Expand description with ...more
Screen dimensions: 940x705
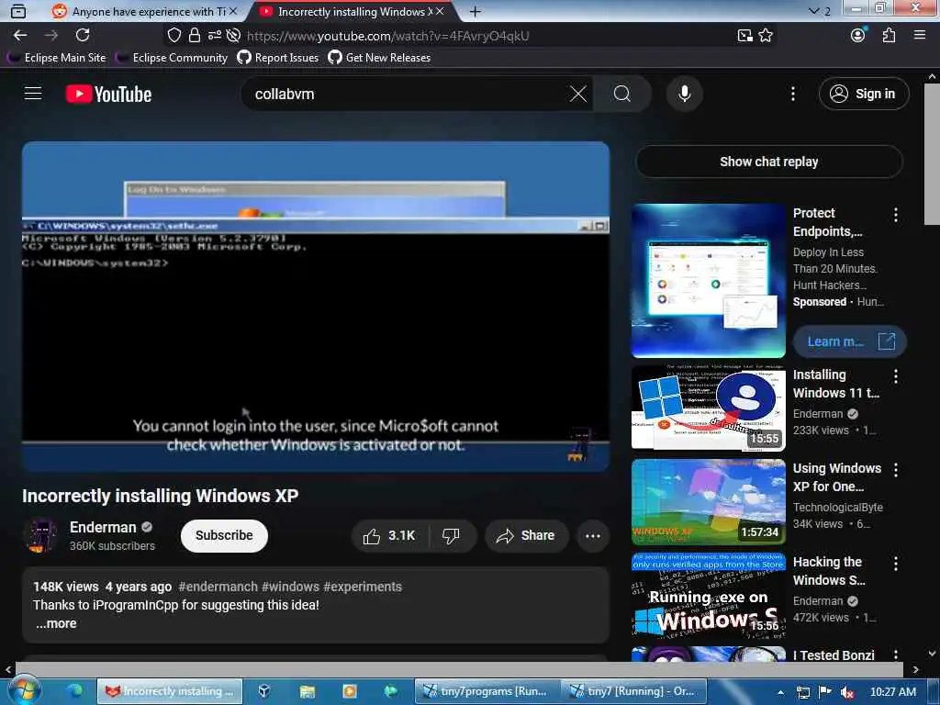click(56, 623)
